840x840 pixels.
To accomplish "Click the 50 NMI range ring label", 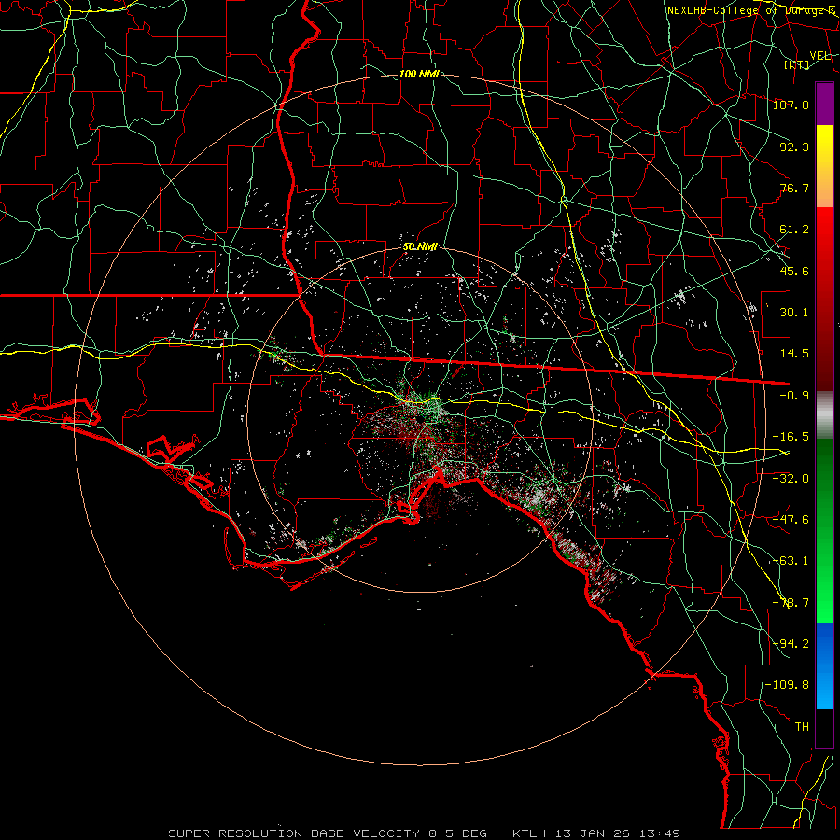I will pyautogui.click(x=420, y=246).
